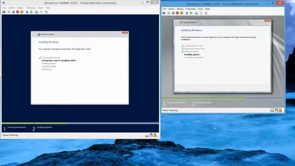Open the Clipboard menu in ServerA window
Viewport: 295px width, 166px height.
tap(31, 8)
